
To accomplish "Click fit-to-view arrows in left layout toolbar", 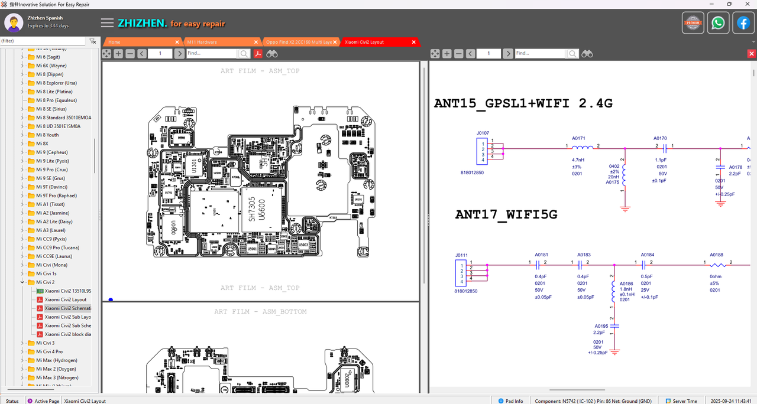I will 106,54.
